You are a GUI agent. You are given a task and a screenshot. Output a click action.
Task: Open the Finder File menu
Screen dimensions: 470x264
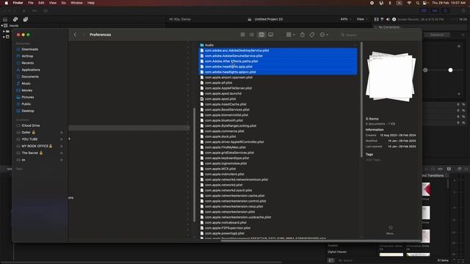[31, 3]
